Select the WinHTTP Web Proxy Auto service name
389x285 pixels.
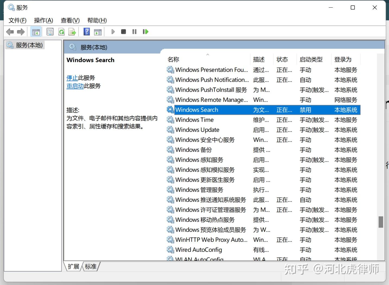click(211, 240)
